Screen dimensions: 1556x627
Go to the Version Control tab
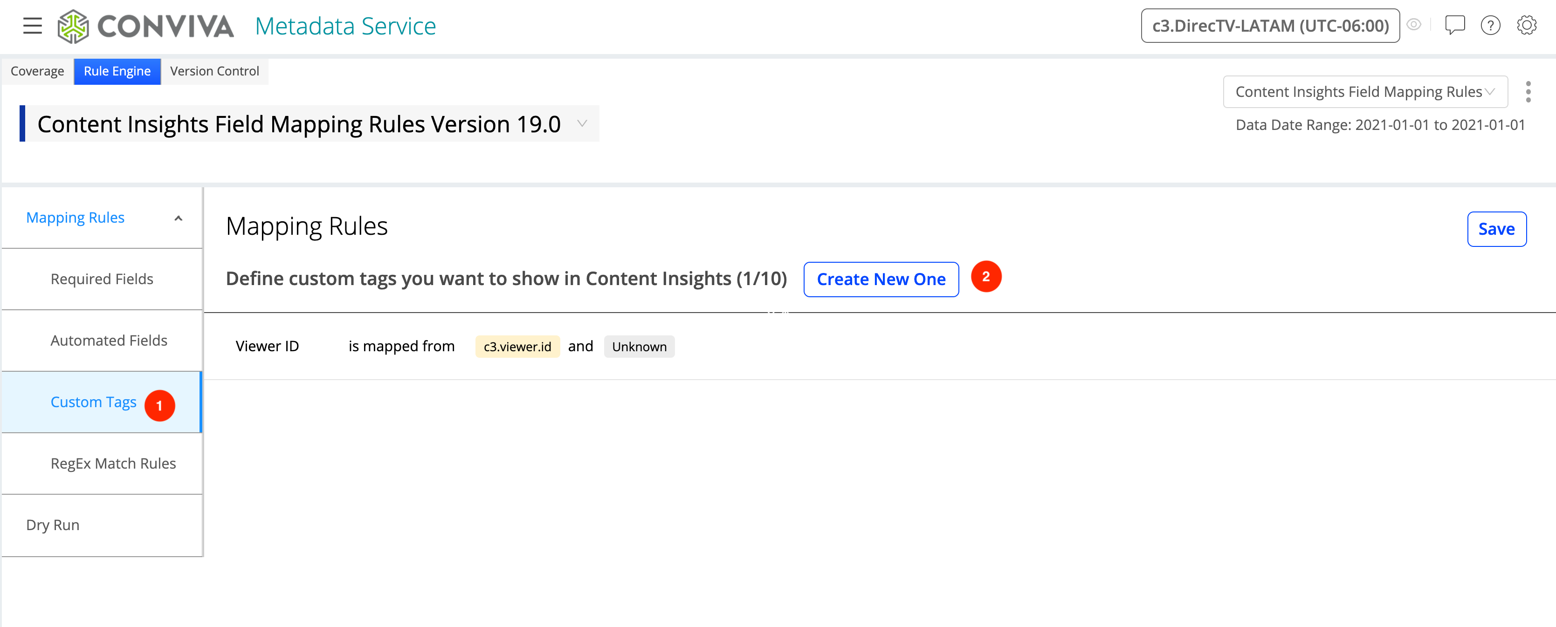point(214,71)
